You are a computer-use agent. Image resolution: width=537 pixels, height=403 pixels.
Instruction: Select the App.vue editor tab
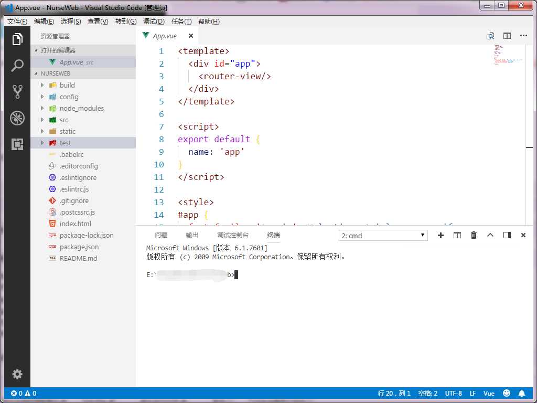point(167,36)
